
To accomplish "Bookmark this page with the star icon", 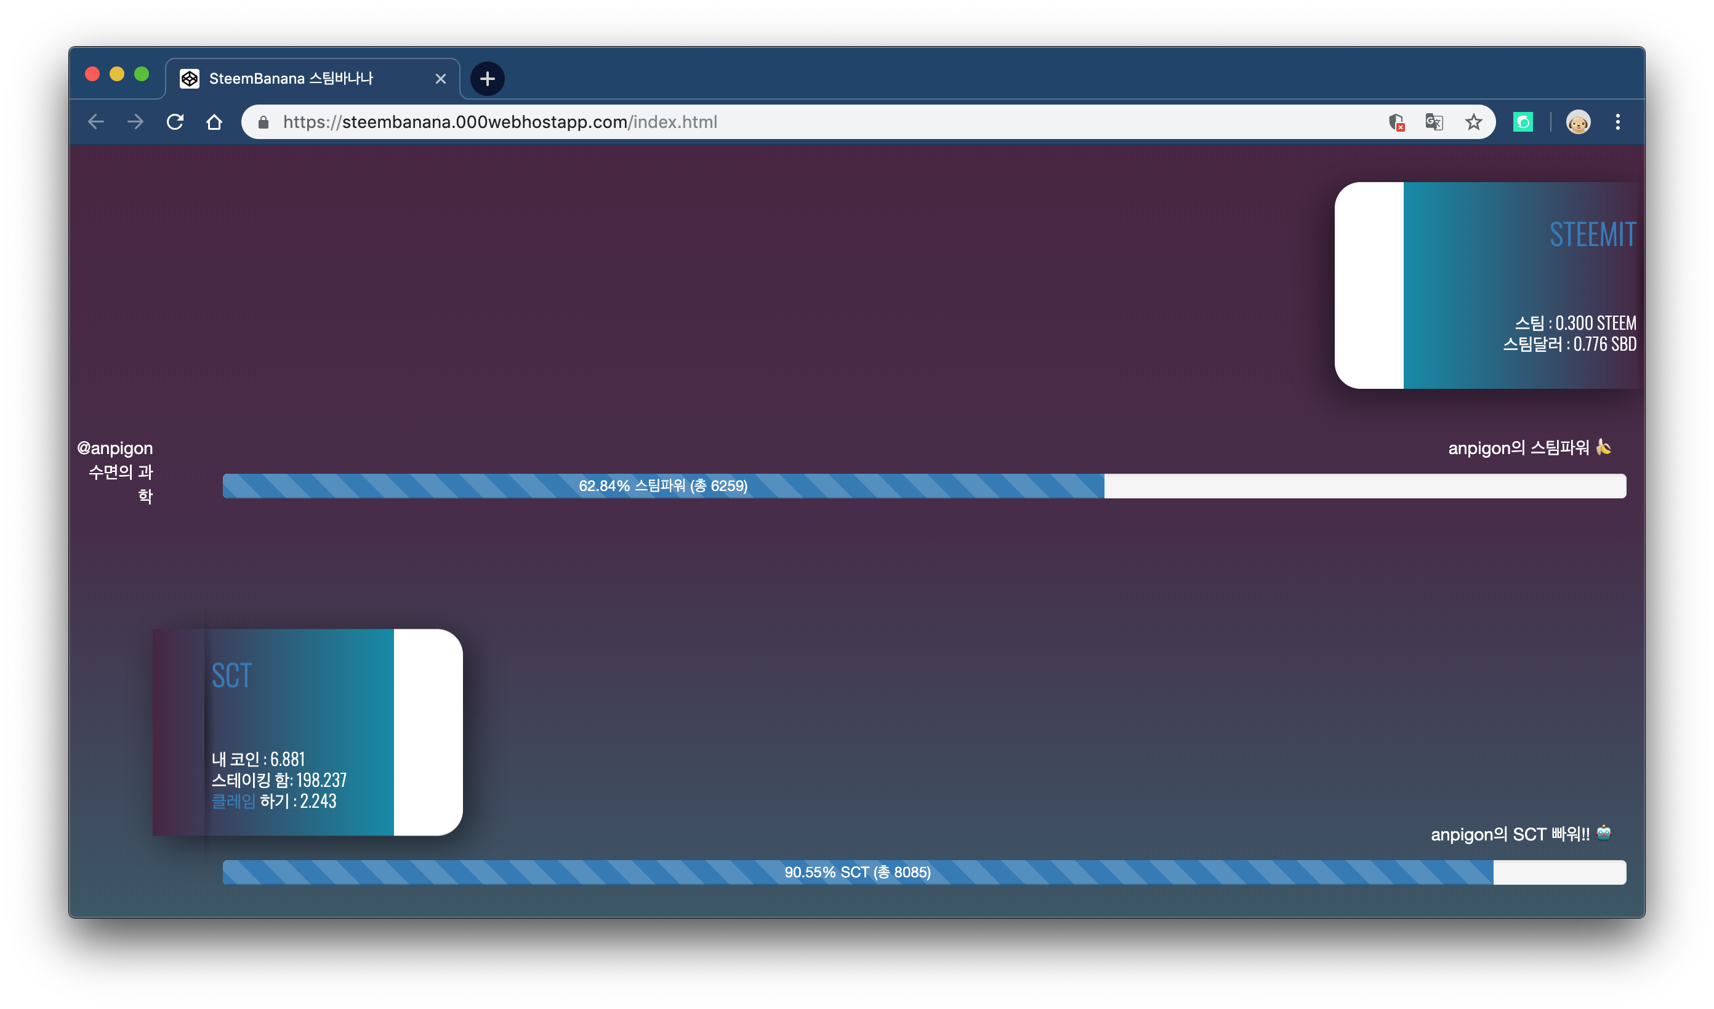I will 1473,122.
